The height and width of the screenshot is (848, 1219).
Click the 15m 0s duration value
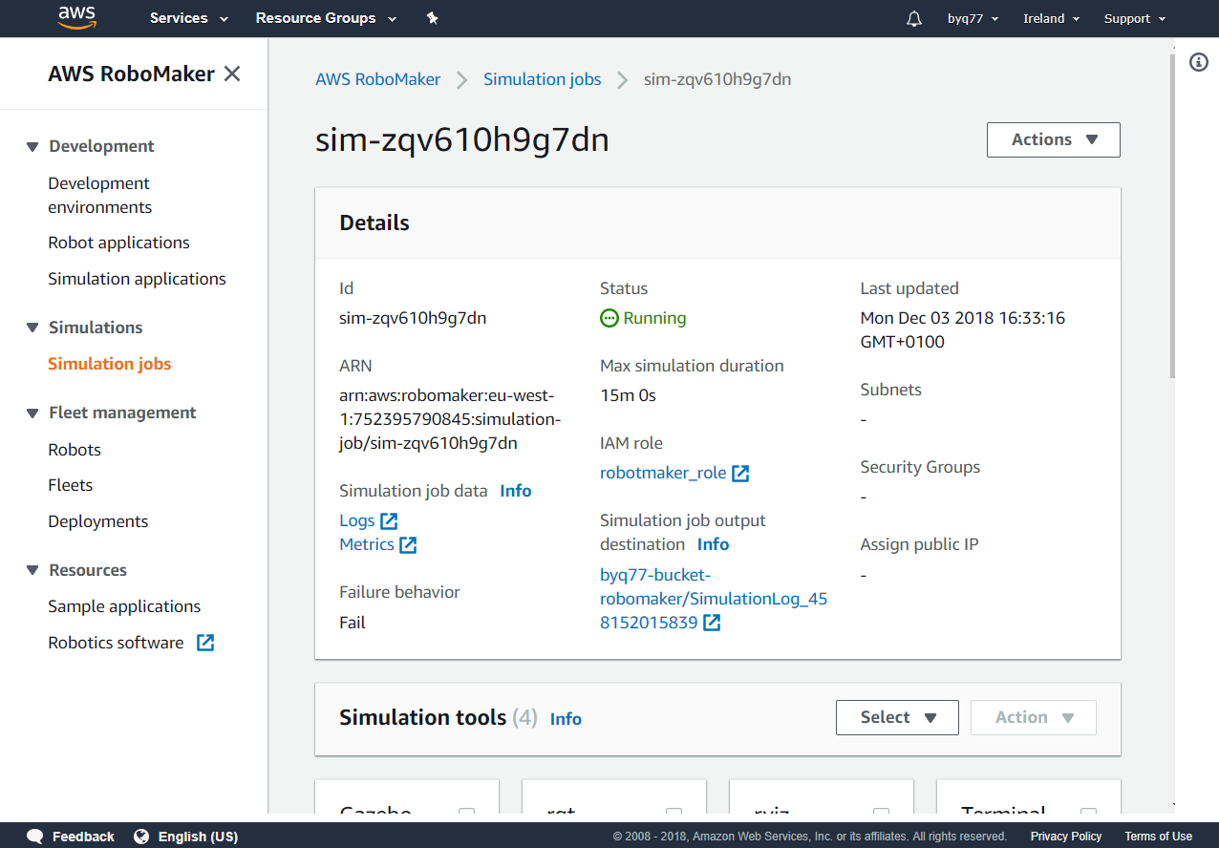point(628,395)
